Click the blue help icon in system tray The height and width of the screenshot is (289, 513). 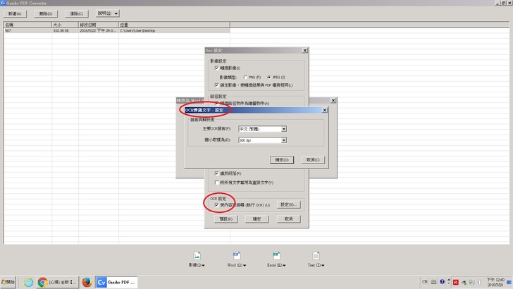[x=442, y=282]
